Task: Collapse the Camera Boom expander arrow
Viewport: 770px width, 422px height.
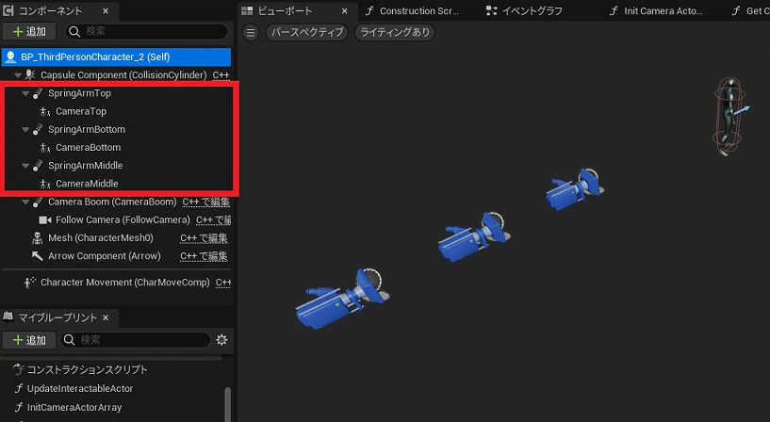Action: (25, 202)
